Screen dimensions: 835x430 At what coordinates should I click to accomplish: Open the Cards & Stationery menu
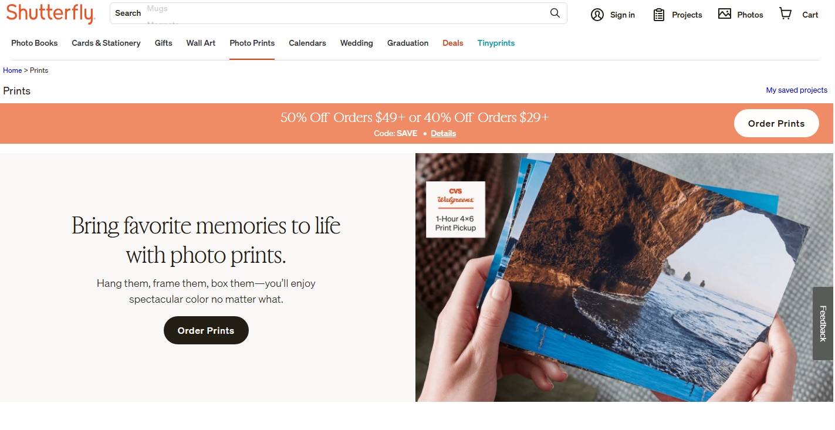106,43
